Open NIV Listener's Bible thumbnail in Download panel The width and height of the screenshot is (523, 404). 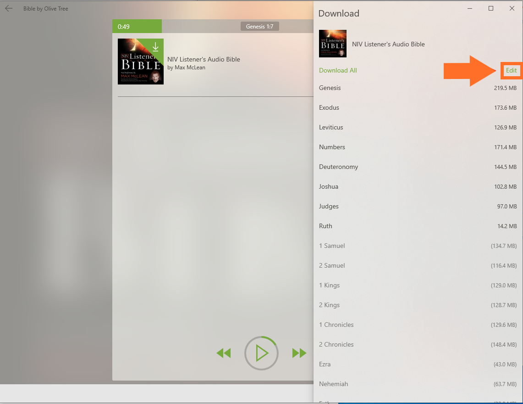[332, 44]
